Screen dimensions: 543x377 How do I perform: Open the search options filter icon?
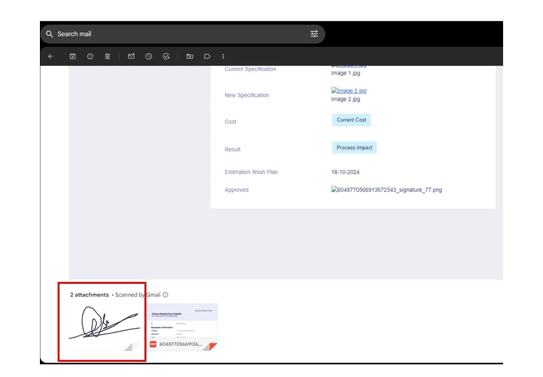tap(314, 34)
